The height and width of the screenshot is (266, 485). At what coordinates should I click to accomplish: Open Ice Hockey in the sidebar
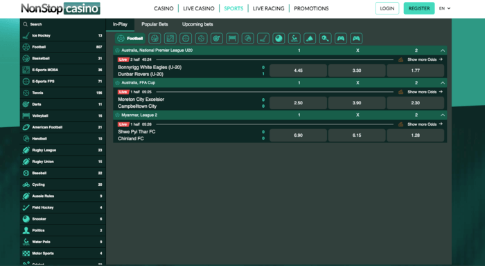point(63,35)
